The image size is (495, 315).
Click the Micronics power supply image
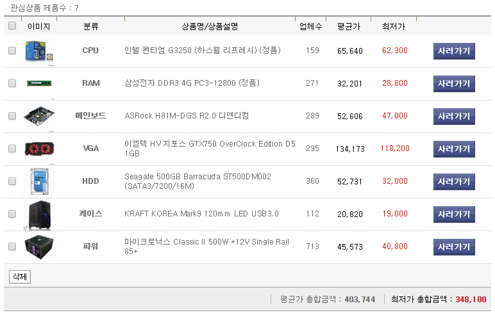coord(38,246)
